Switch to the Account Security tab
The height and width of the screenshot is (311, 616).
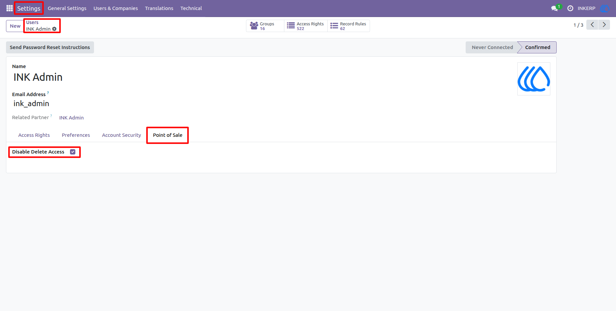[121, 135]
